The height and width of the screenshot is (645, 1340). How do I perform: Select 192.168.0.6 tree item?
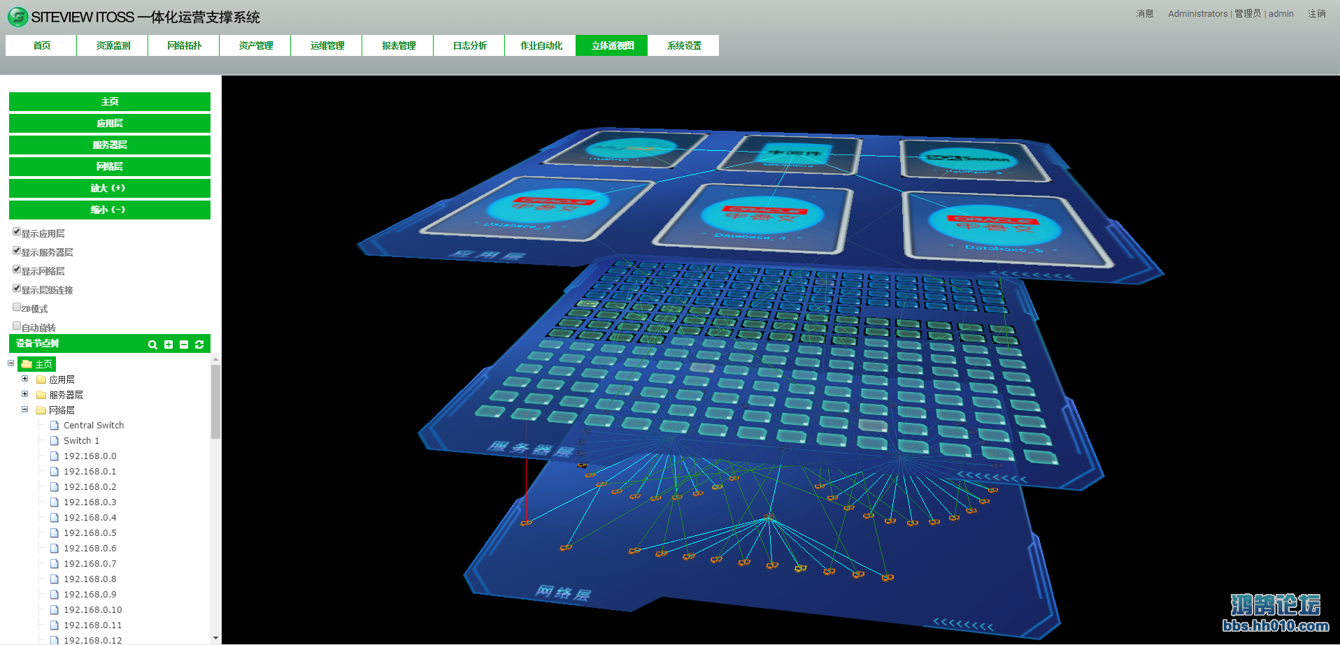coord(90,549)
